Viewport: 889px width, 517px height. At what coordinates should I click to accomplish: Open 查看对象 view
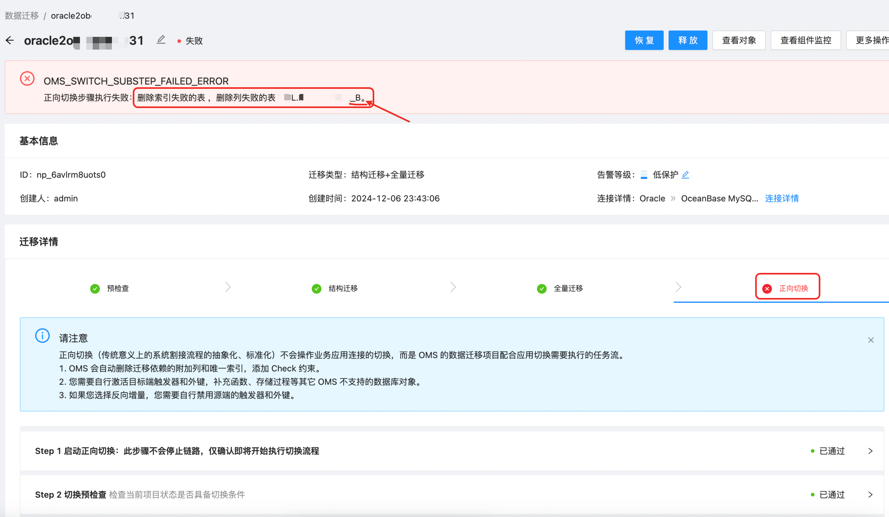(x=739, y=40)
